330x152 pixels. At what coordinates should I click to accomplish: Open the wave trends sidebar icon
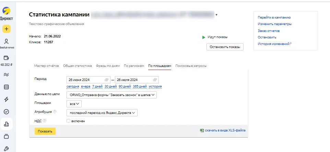click(7, 75)
